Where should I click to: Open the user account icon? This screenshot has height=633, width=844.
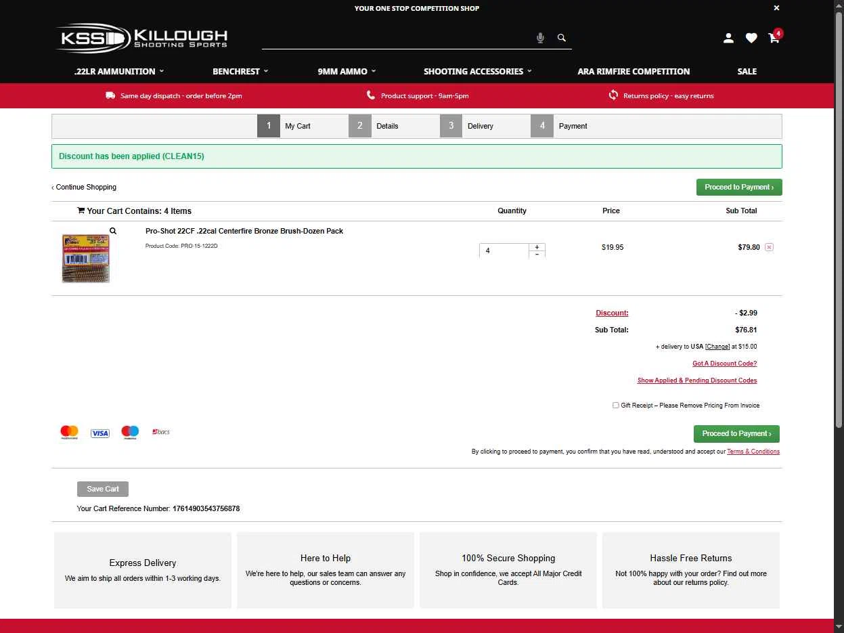(x=728, y=38)
